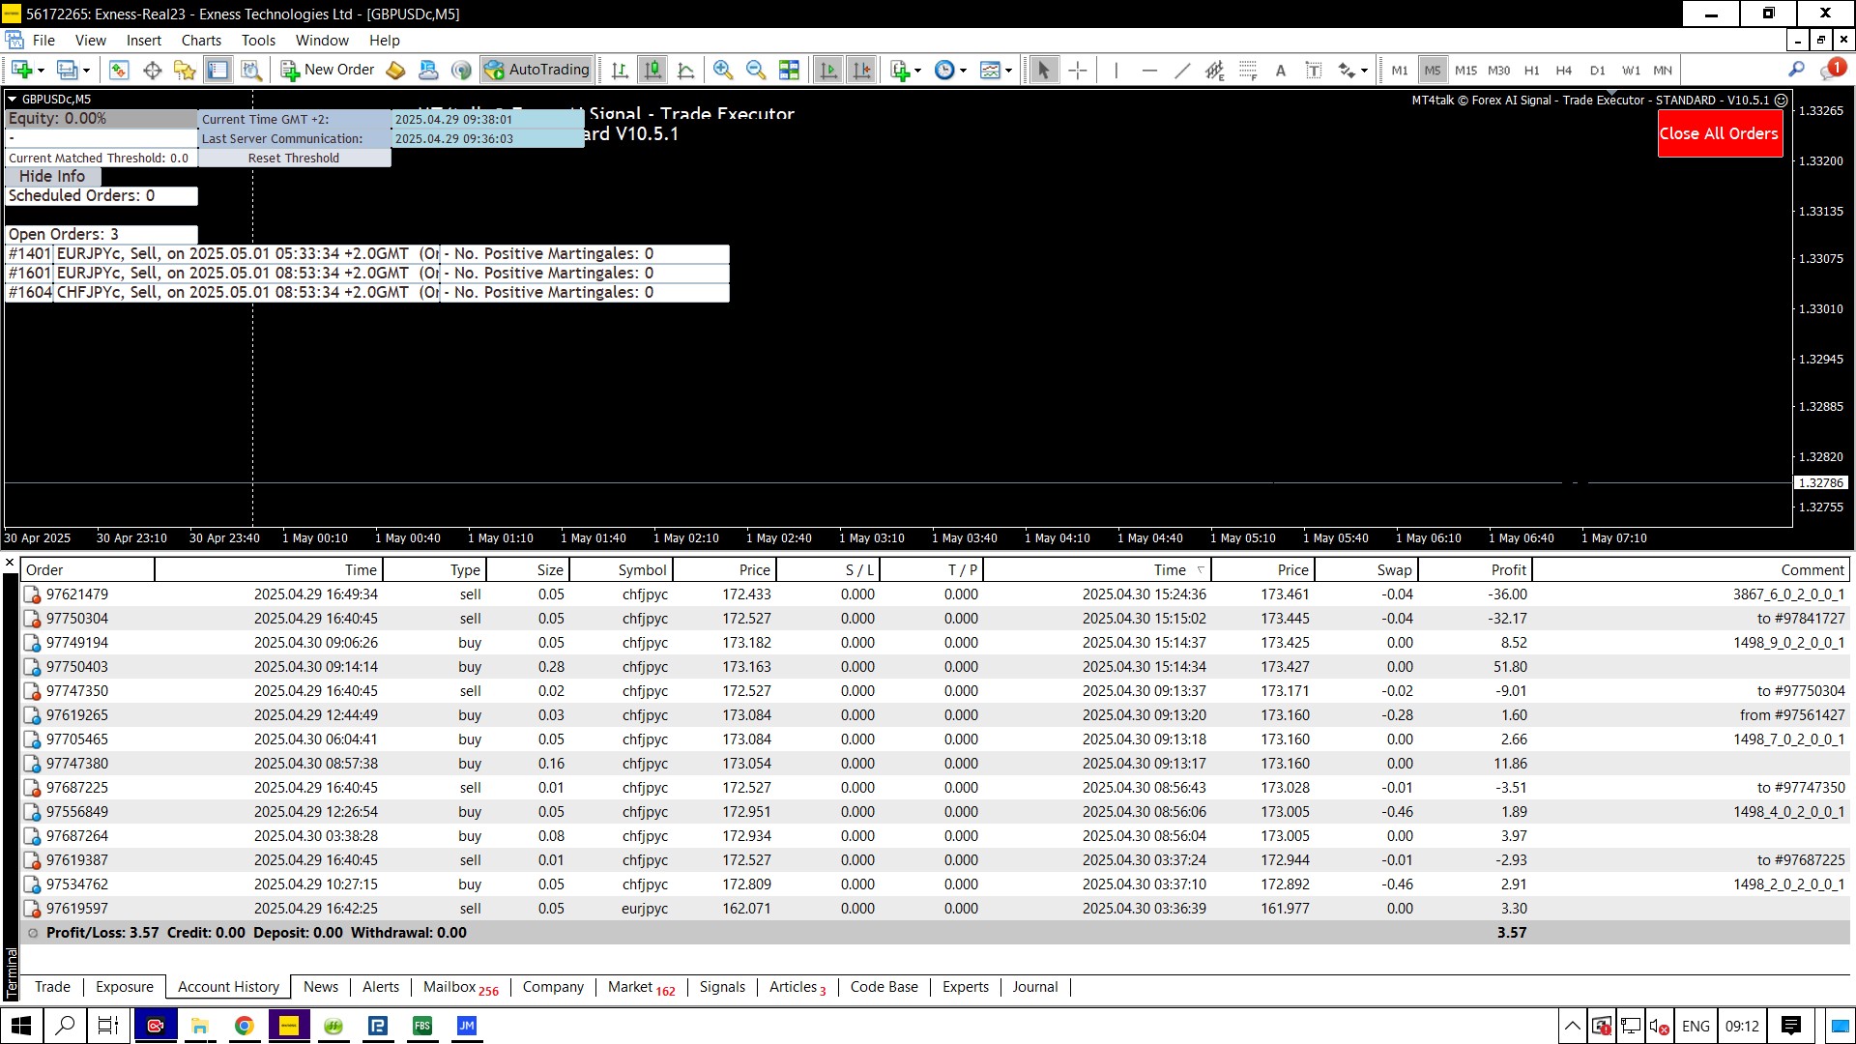Switch to the Journal tab

coord(1034,987)
